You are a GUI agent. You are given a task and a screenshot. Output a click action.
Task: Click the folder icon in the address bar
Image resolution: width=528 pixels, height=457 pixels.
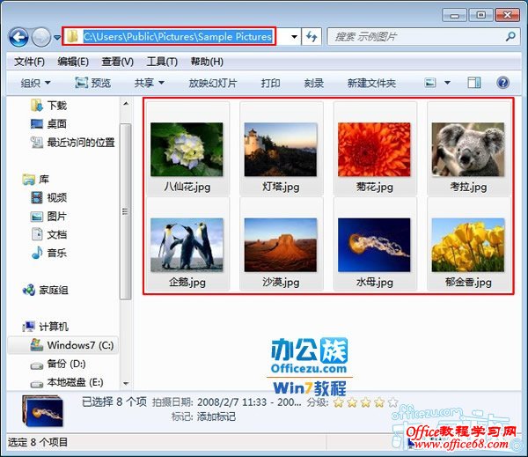pyautogui.click(x=72, y=36)
